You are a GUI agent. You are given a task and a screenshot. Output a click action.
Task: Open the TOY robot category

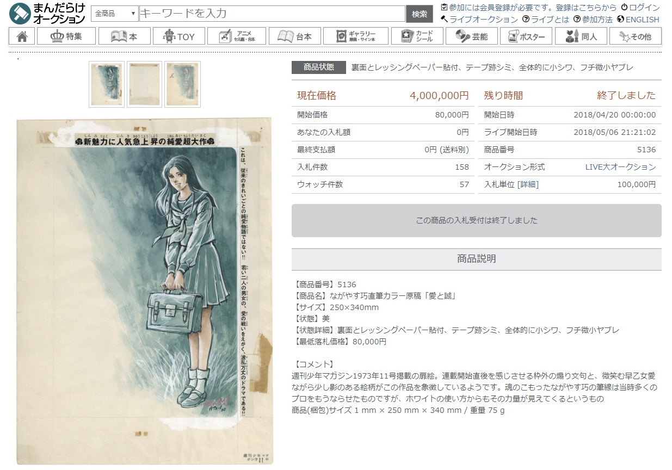[x=179, y=36]
